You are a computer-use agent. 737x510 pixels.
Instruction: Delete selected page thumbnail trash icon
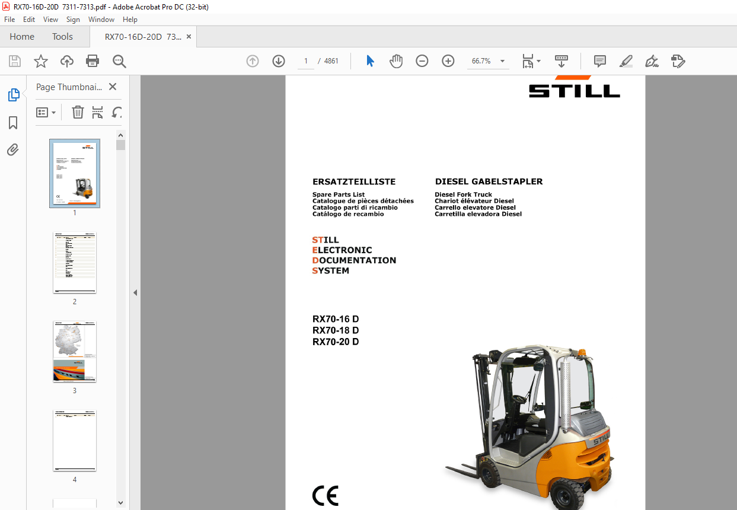78,112
